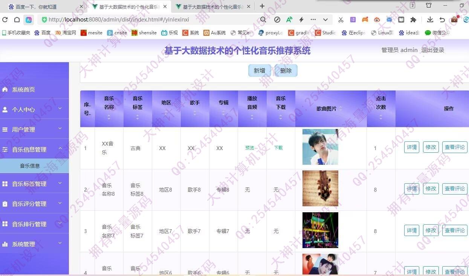Click the clipboard icon beside 音乐评分管理
This screenshot has width=469, height=276.
coord(5,204)
